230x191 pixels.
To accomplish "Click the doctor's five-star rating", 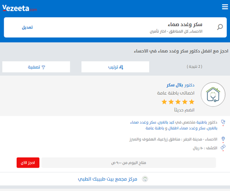I will (178, 102).
